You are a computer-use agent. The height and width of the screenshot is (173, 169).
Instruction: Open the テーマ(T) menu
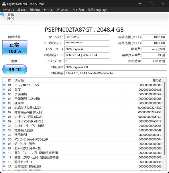click(48, 10)
